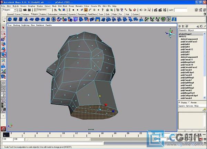The width and height of the screenshot is (207, 149).
Task: Open the viewport Shading menu
Action: pyautogui.click(x=17, y=25)
